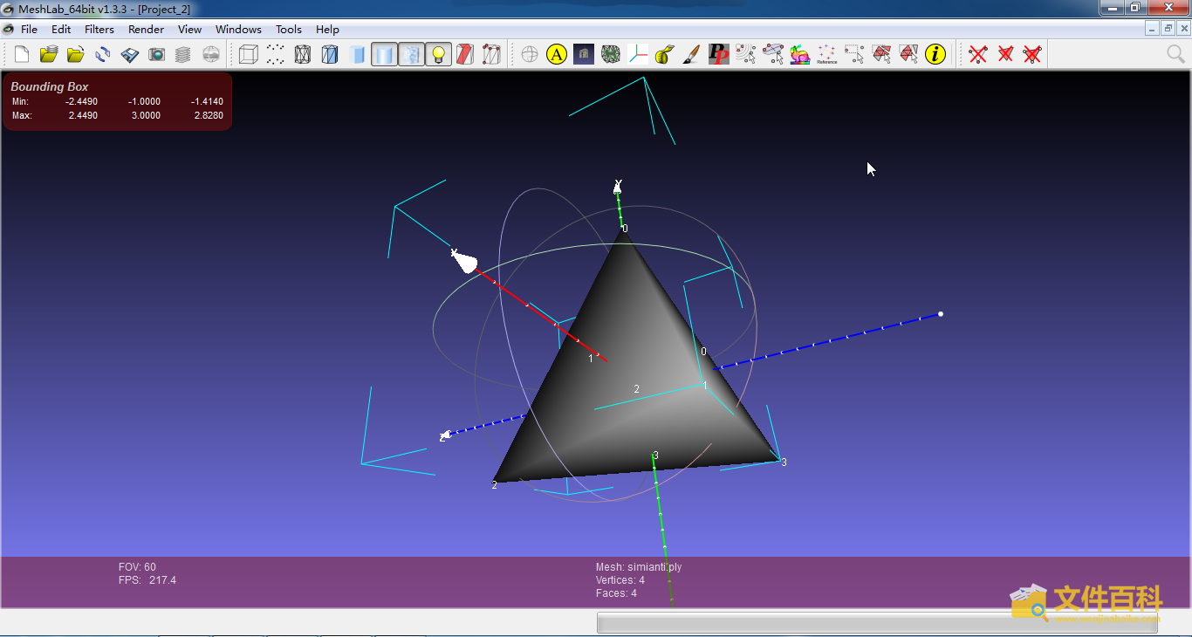
Task: Click the ellipse-and-cursor selection icon
Action: [773, 55]
